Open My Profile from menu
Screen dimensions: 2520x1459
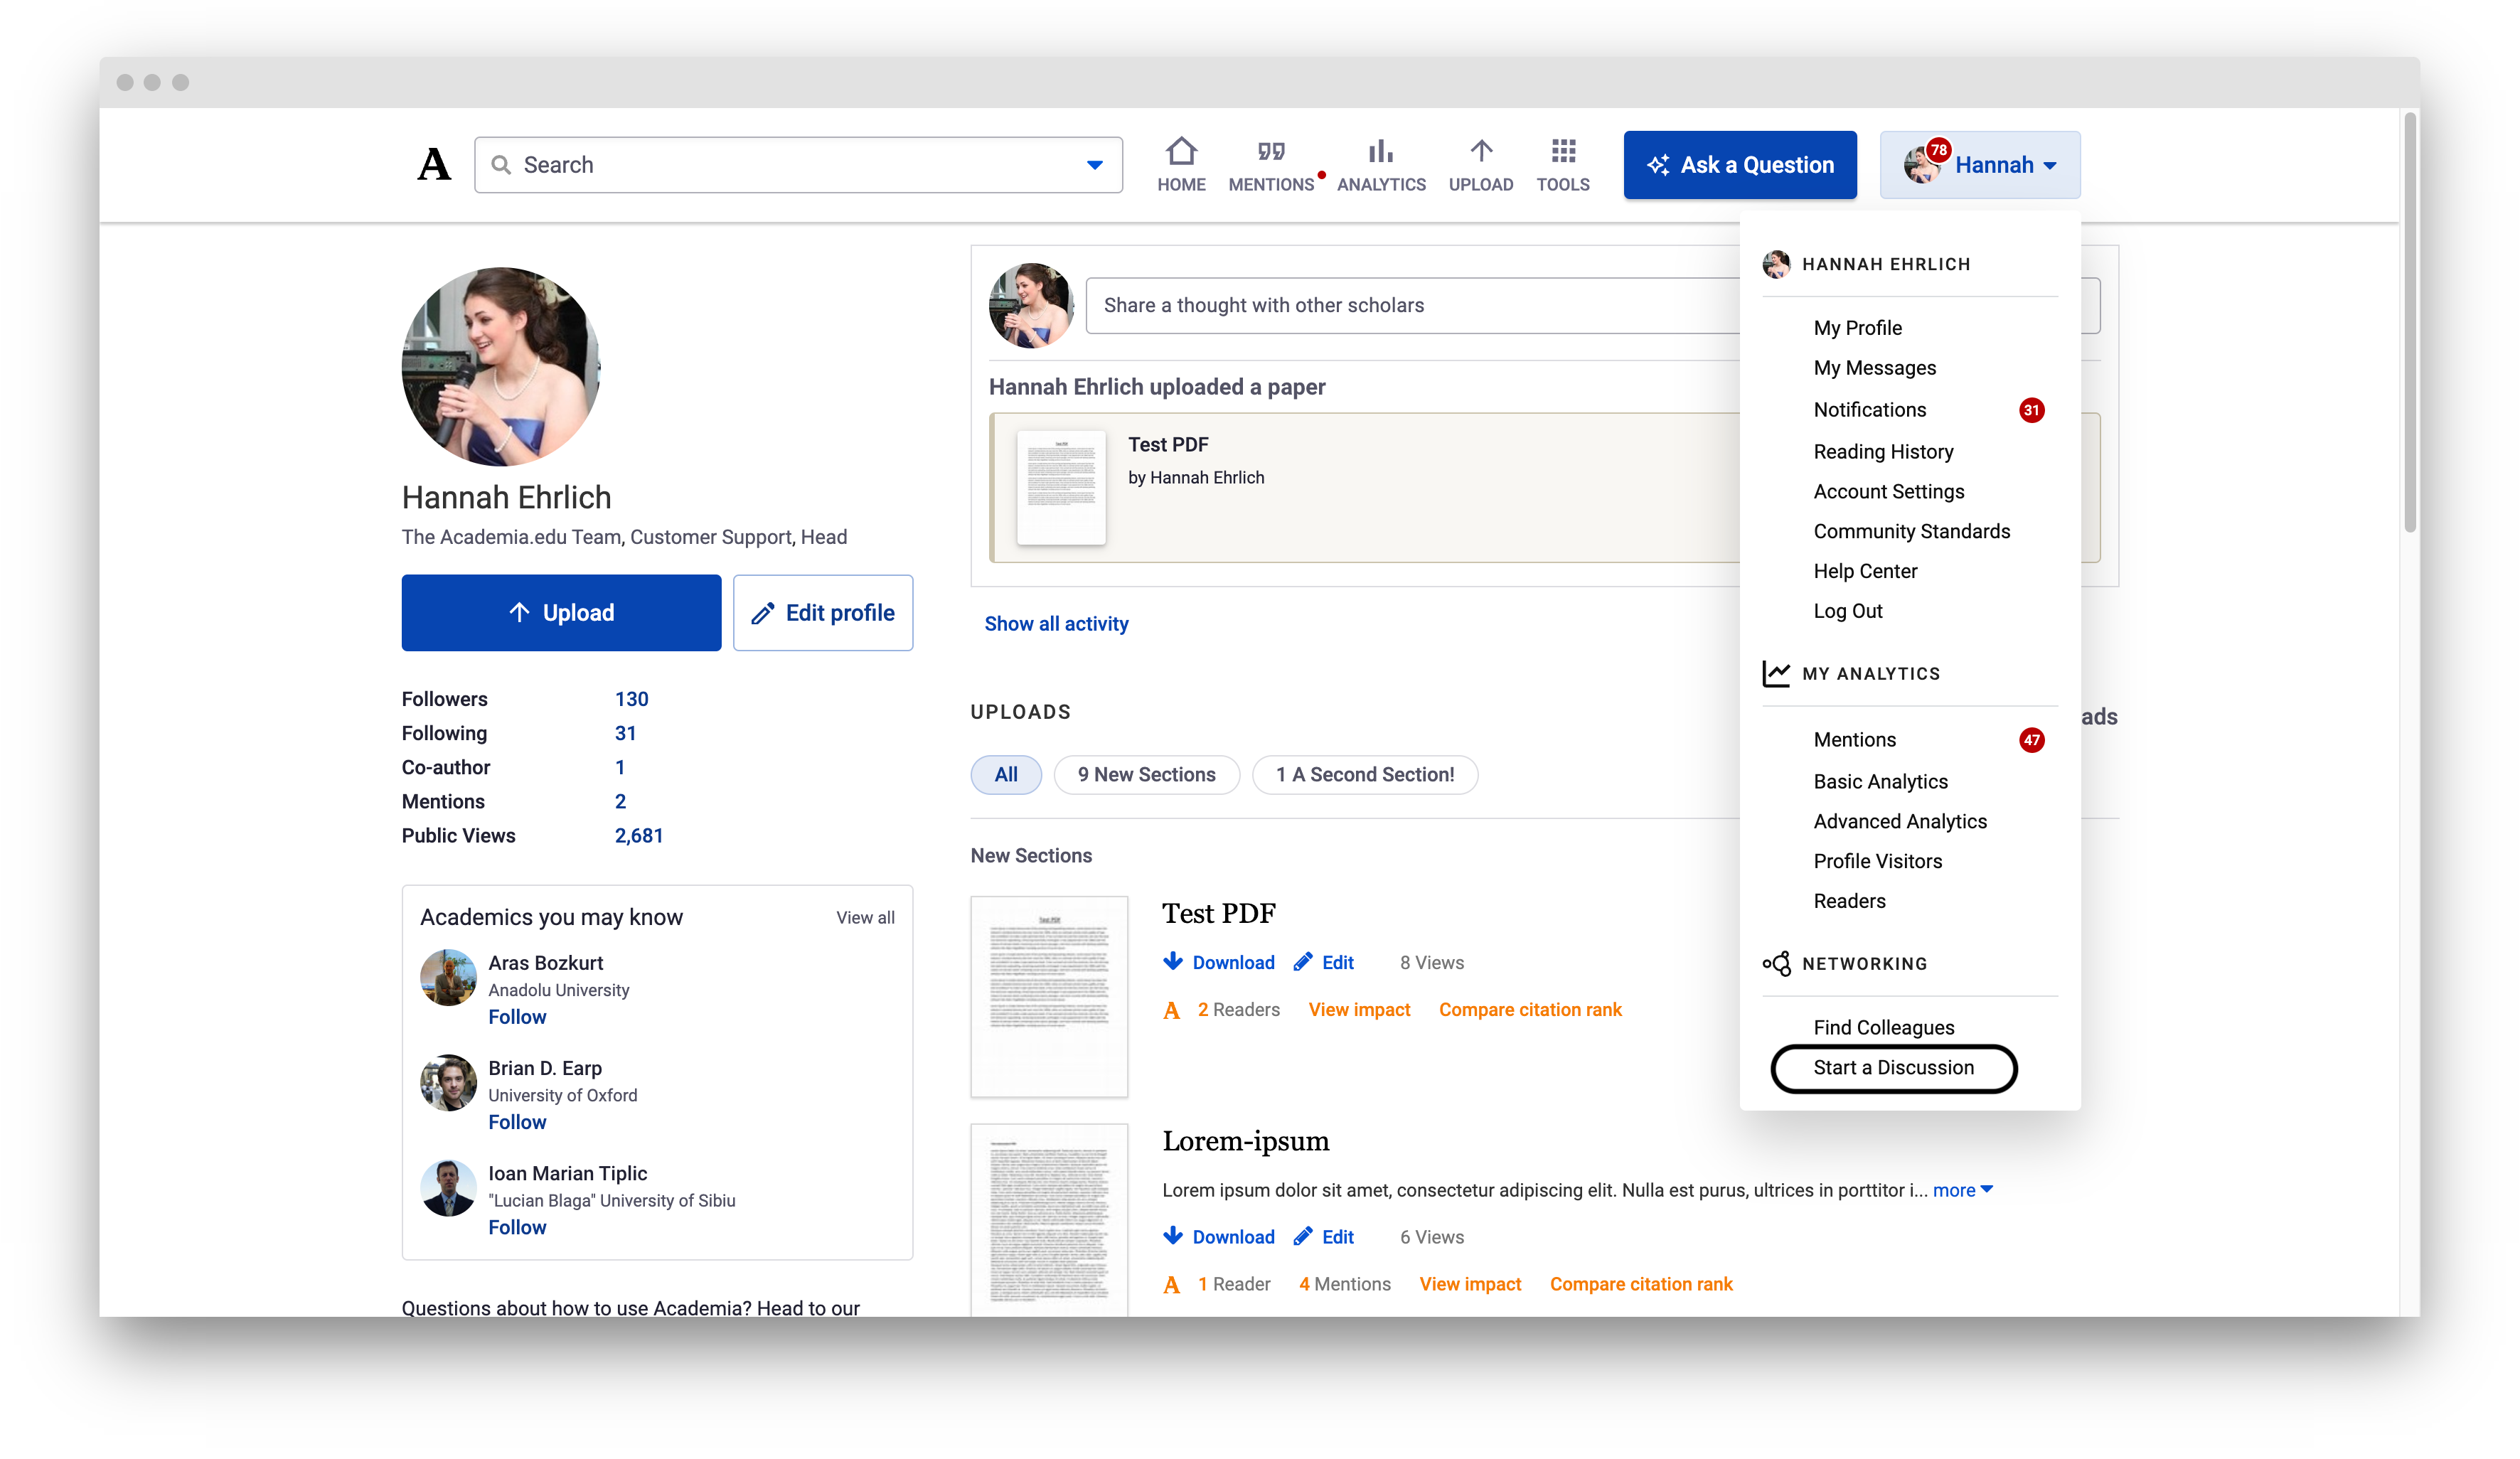[x=1858, y=328]
